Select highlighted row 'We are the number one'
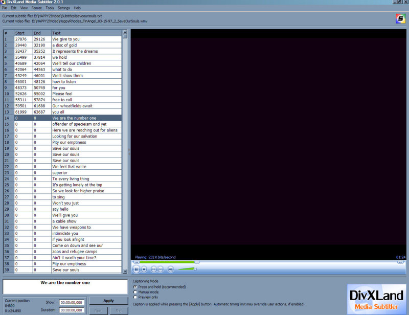 tap(62, 118)
